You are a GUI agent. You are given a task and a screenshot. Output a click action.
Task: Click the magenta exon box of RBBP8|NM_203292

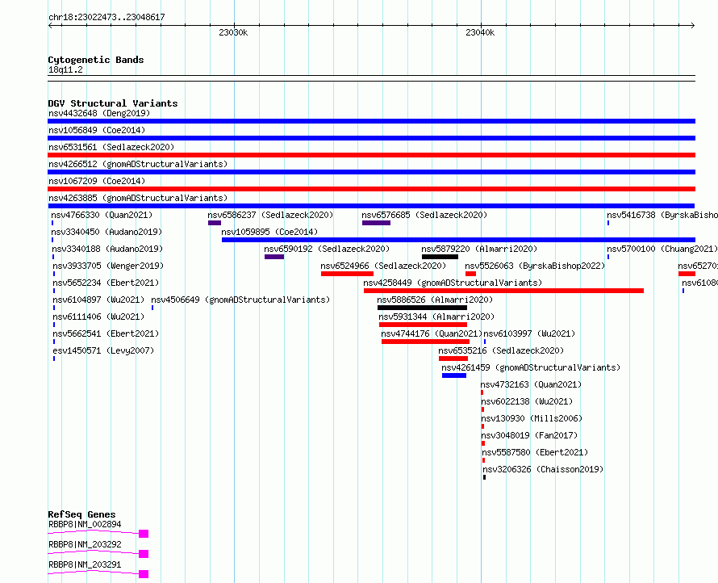click(144, 554)
